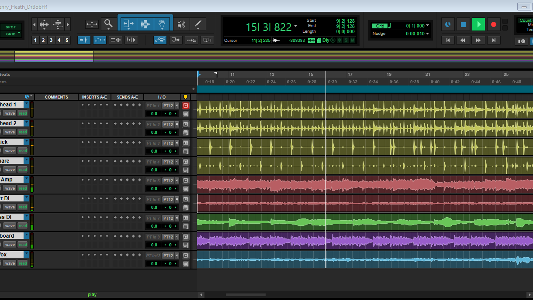The width and height of the screenshot is (533, 300).
Task: Choose the Pencil tool
Action: 197,24
